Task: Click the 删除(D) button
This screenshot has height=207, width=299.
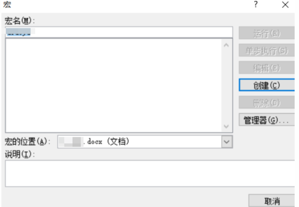Action: 267,102
